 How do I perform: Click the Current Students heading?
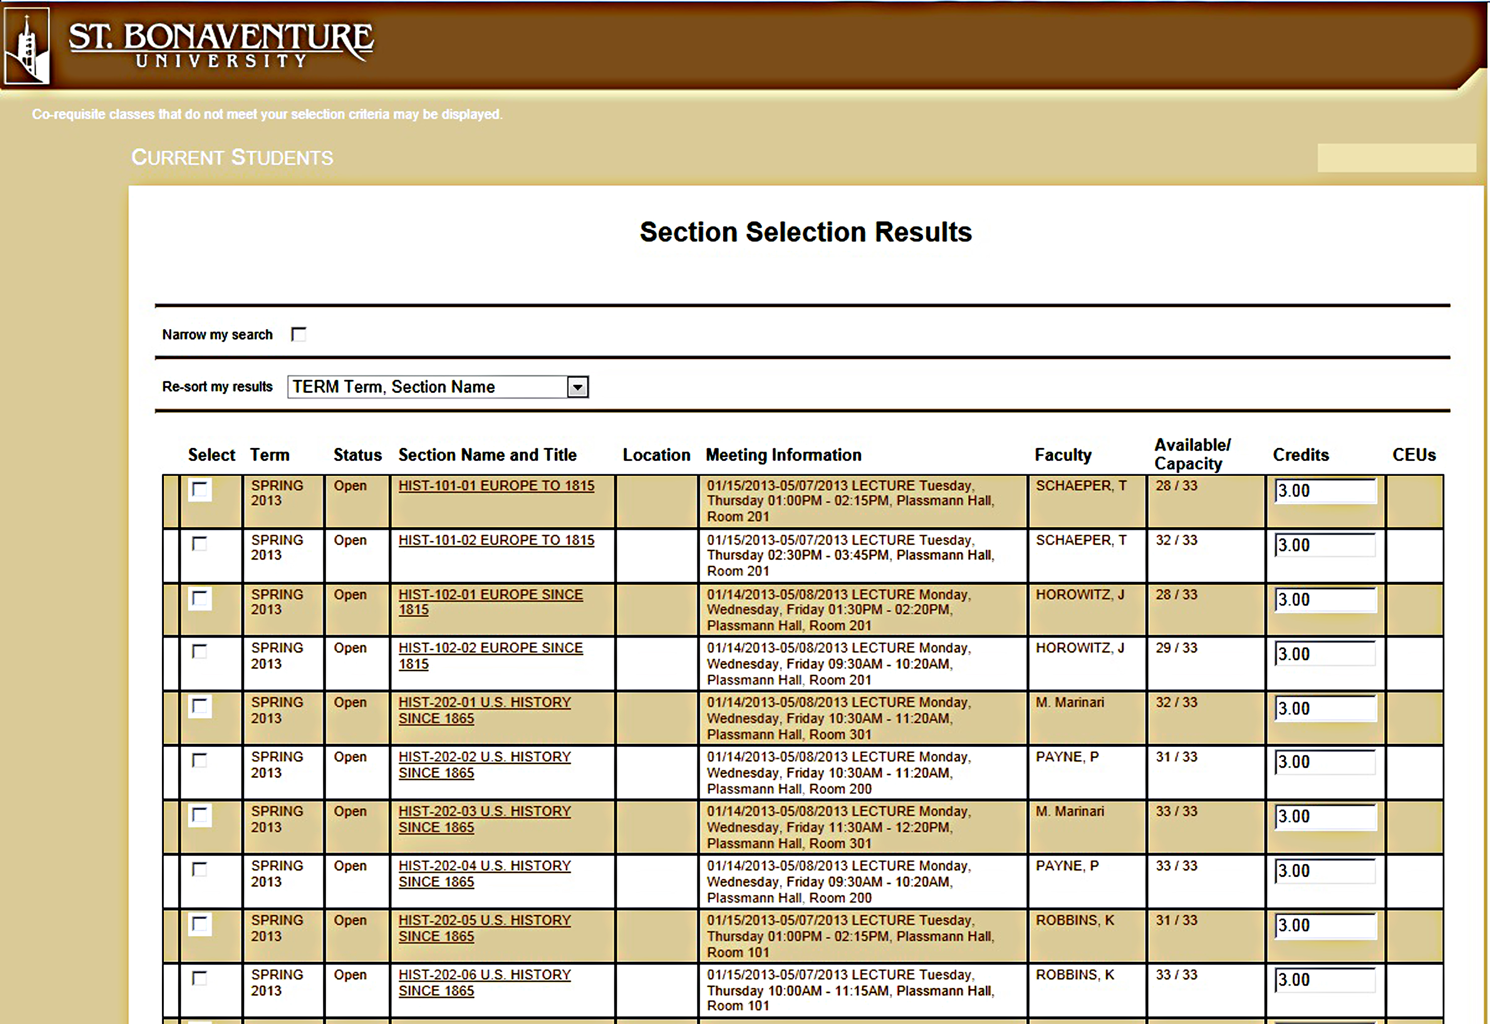232,157
